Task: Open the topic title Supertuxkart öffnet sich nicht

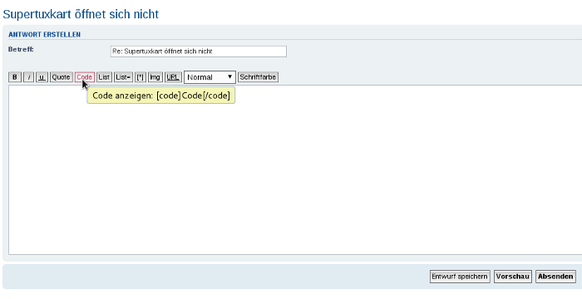Action: tap(81, 14)
